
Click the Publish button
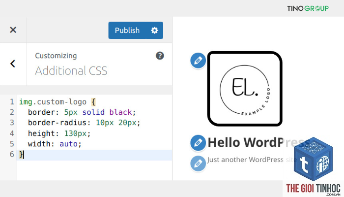coord(127,31)
